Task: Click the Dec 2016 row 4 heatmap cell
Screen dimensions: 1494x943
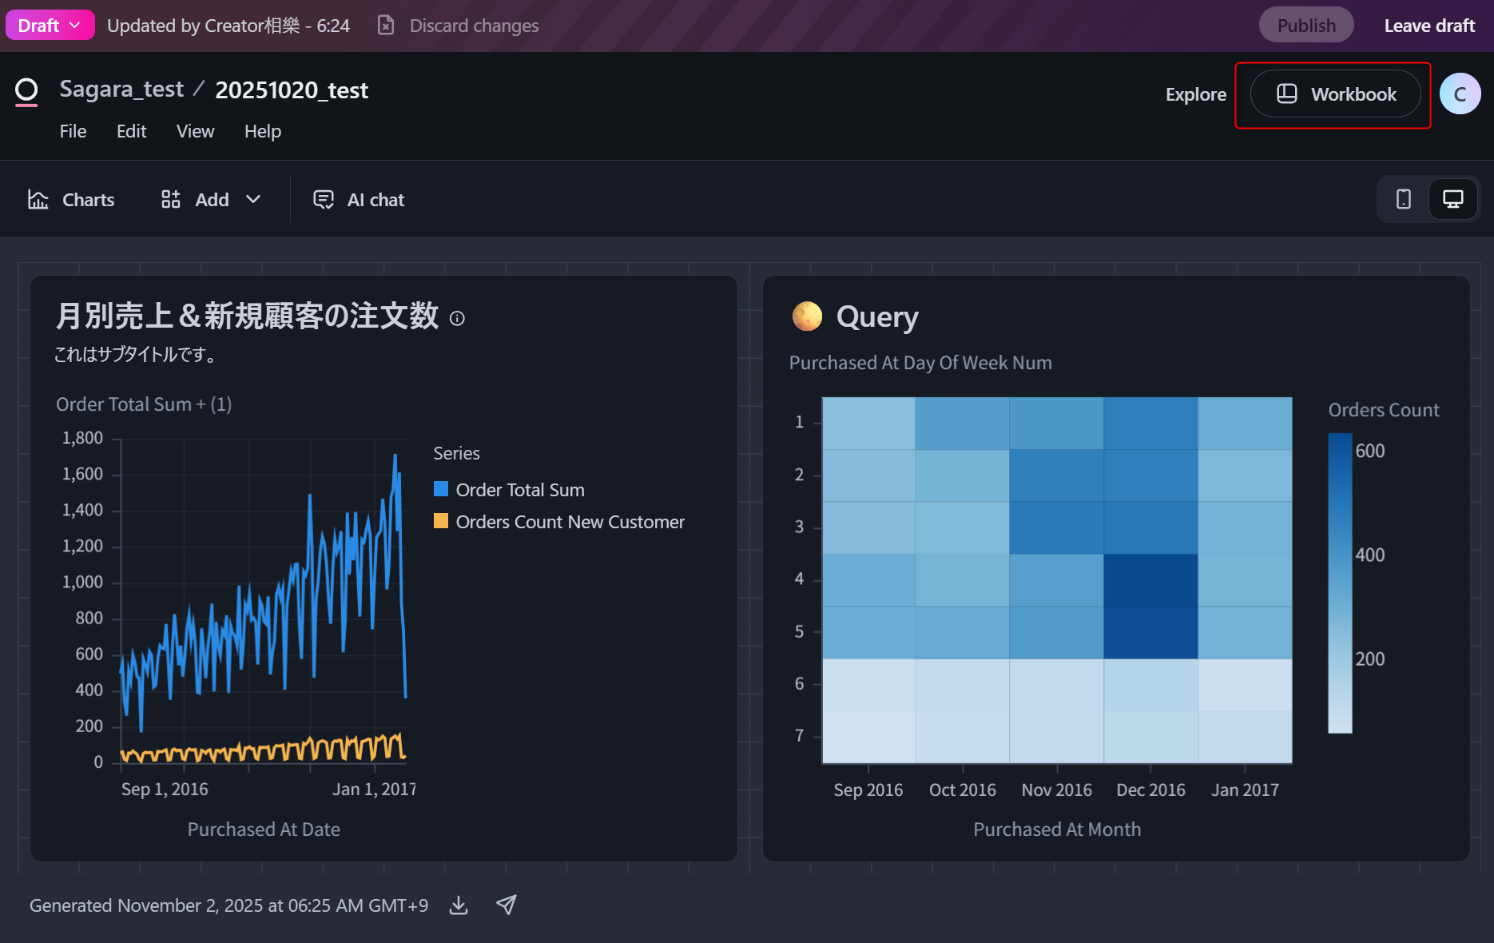Action: click(1150, 580)
